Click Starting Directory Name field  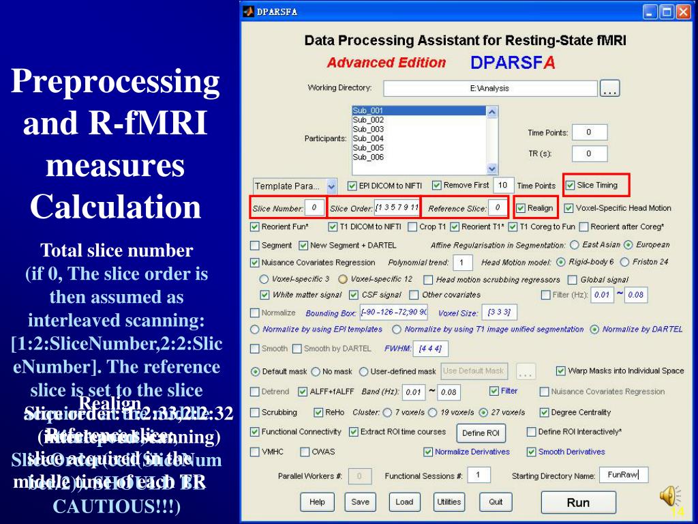pos(624,475)
